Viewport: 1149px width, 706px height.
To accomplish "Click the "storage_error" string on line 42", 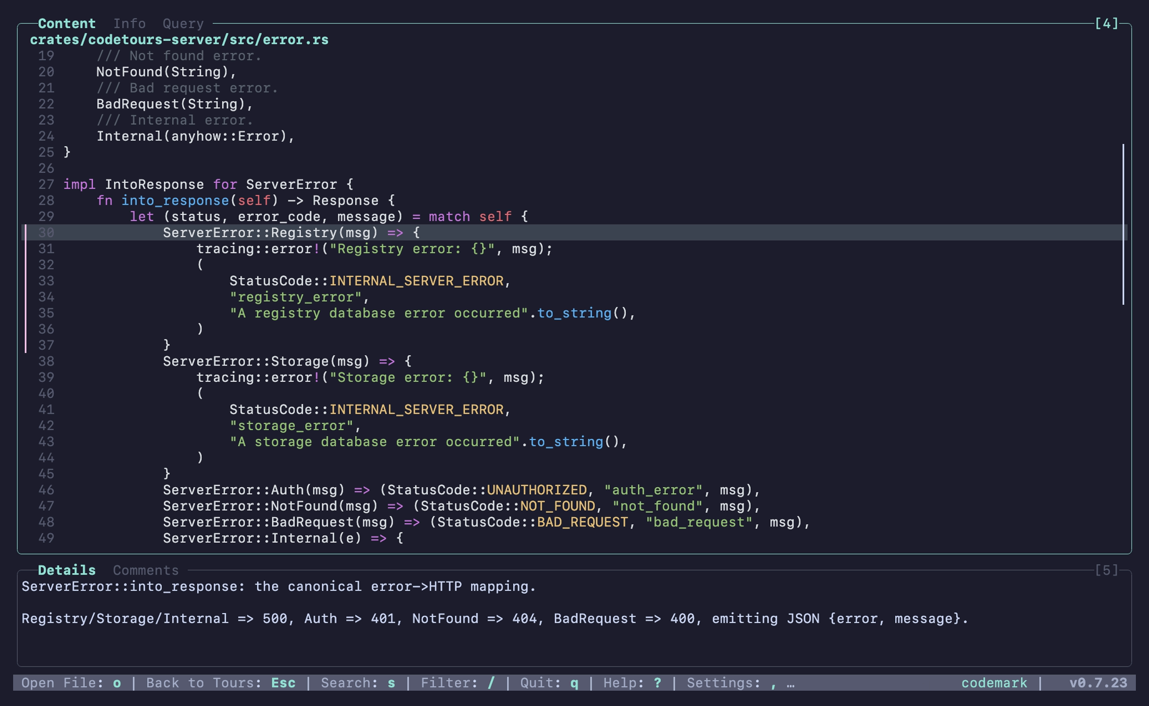I will click(292, 426).
